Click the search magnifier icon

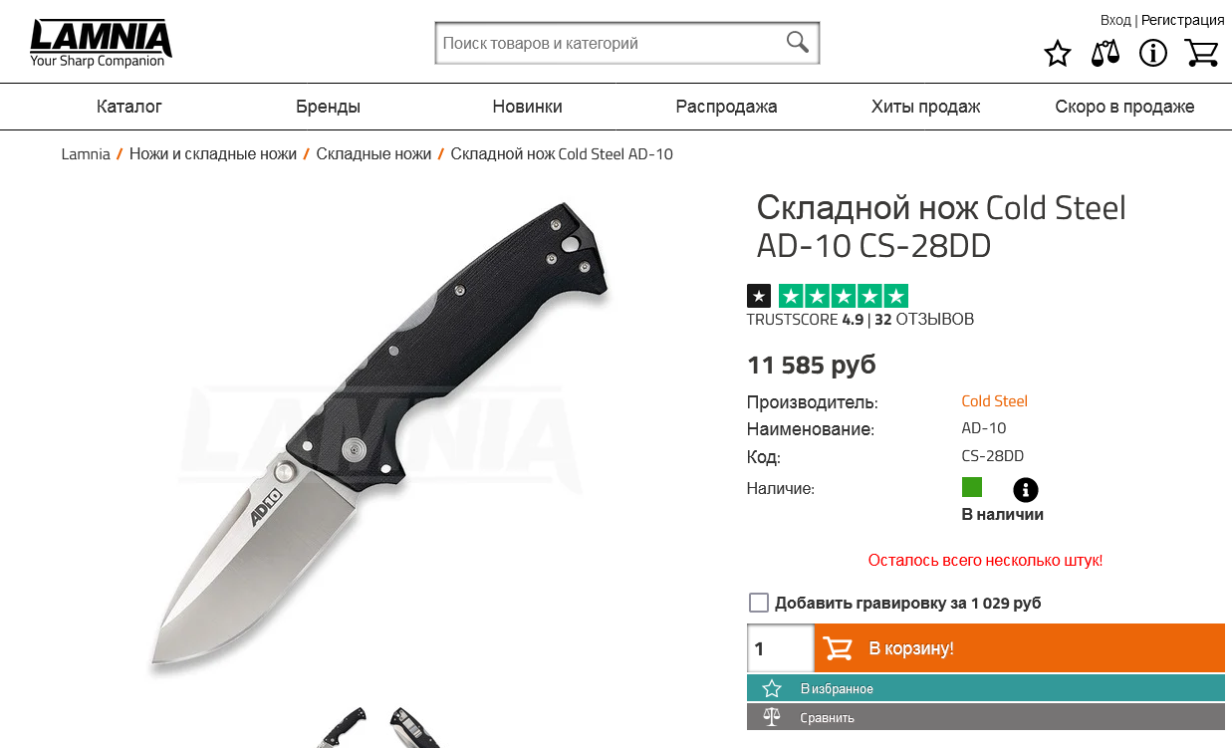[x=797, y=42]
